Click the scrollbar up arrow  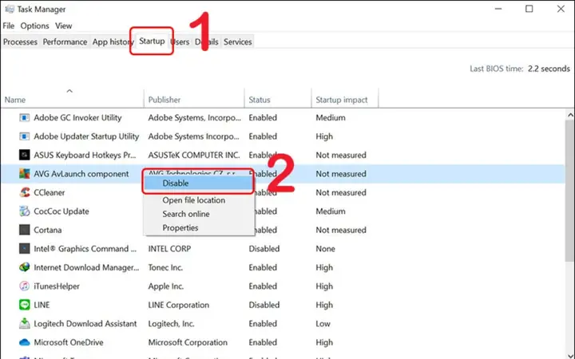[570, 115]
